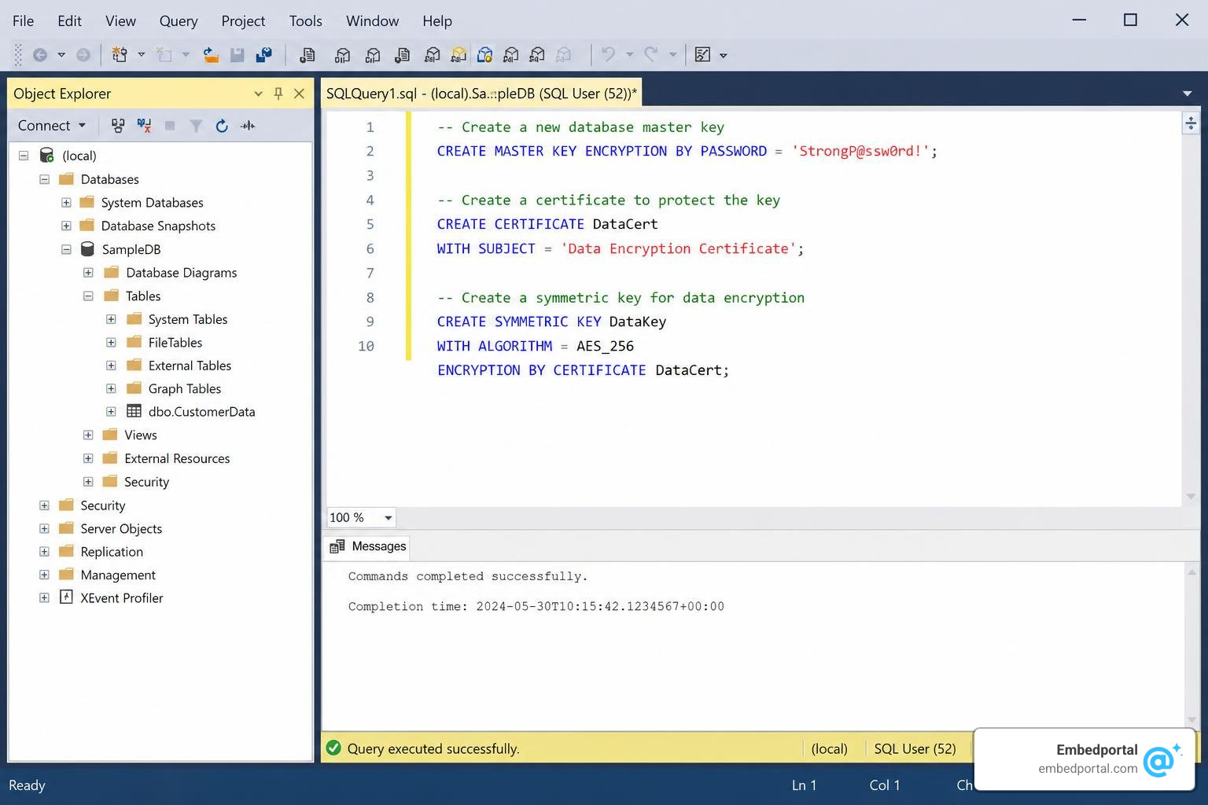The height and width of the screenshot is (805, 1208).
Task: Select the Replication tree item
Action: [112, 552]
